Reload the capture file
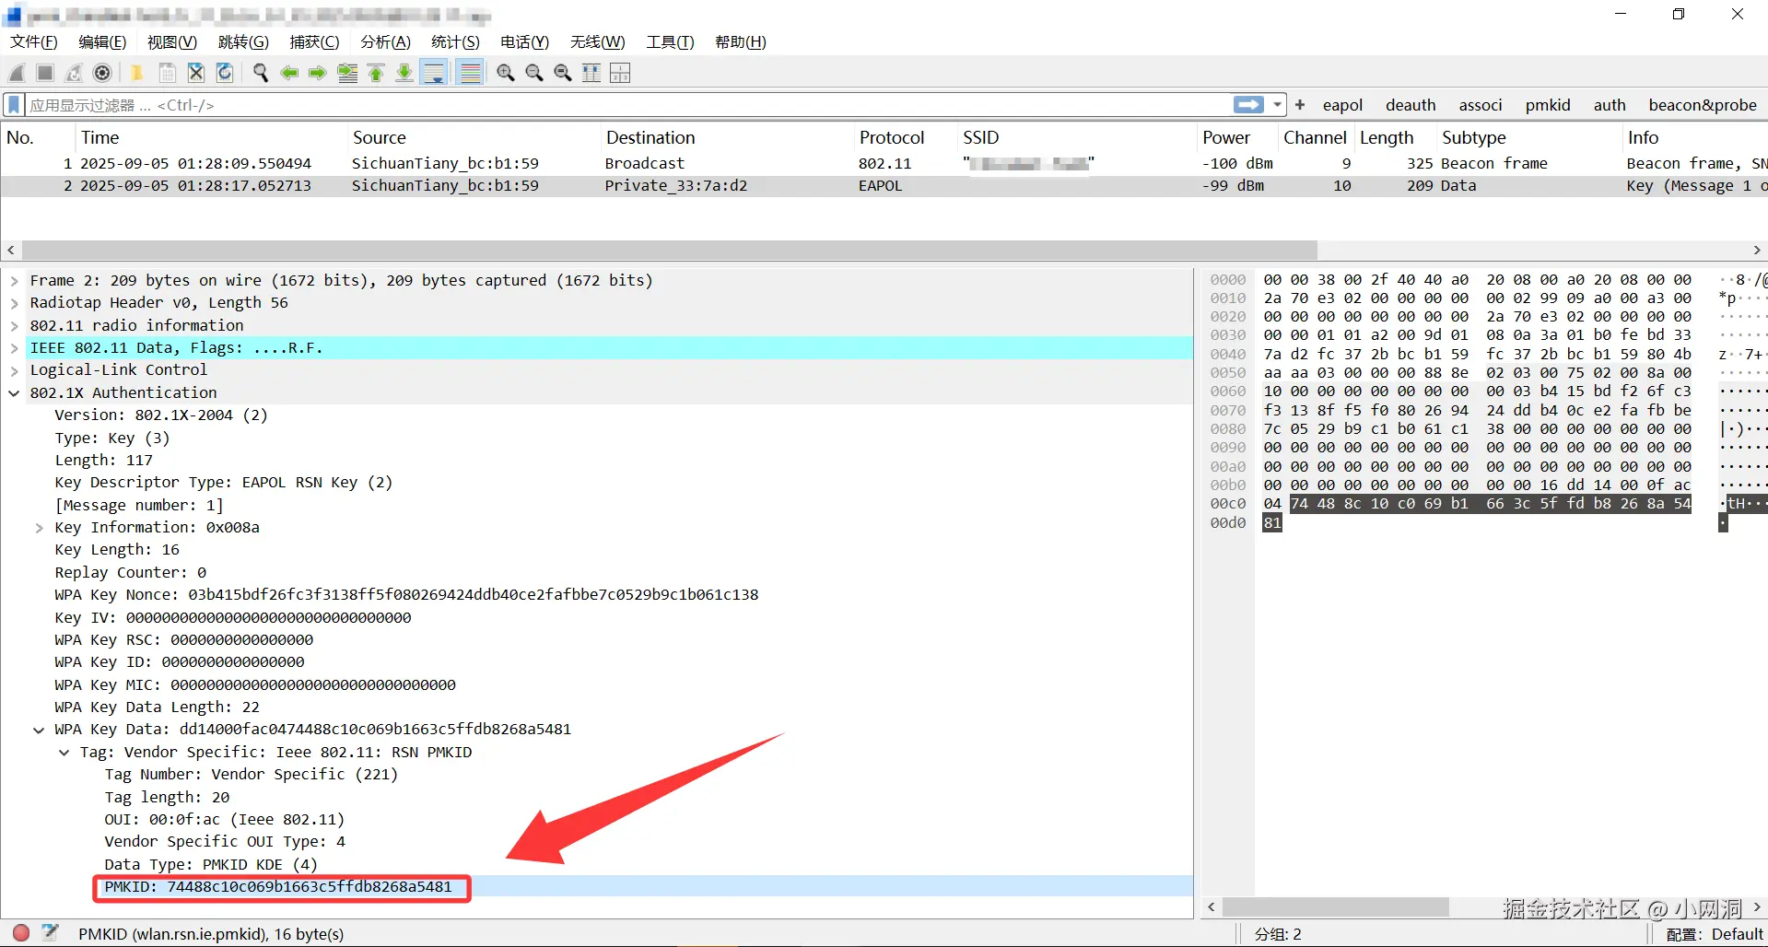Screen dimensions: 1768x947 (x=224, y=73)
